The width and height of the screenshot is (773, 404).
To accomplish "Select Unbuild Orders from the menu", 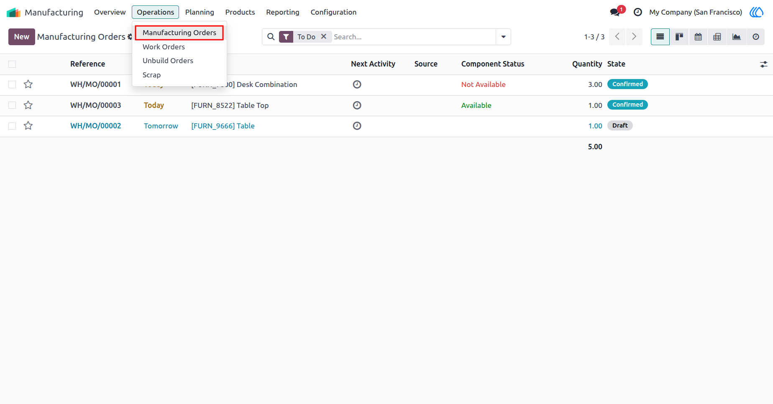I will tap(168, 61).
